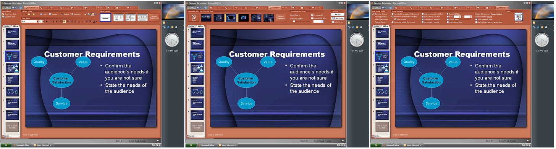The image size is (556, 149).
Task: Open the Video resolution dropdown
Action: pos(491,17)
